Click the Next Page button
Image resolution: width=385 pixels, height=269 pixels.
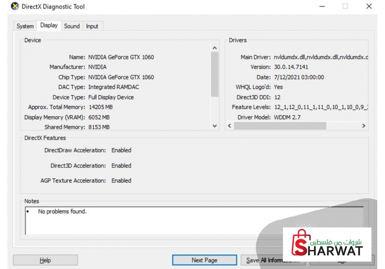coord(204,260)
